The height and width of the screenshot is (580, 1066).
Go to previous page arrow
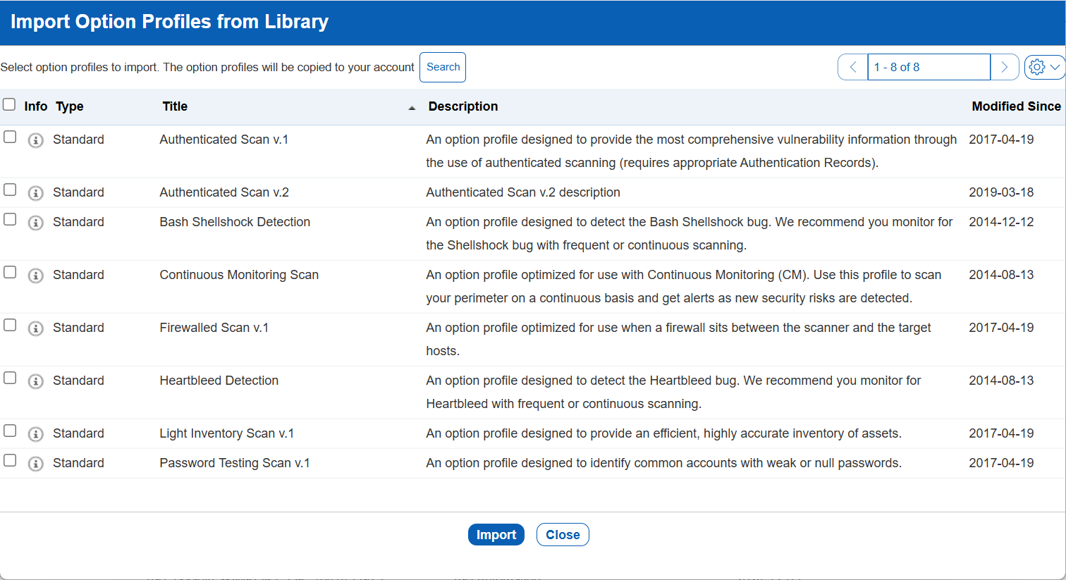[853, 67]
